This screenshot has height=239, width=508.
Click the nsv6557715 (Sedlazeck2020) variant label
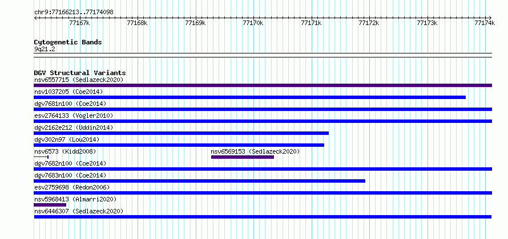pyautogui.click(x=79, y=80)
